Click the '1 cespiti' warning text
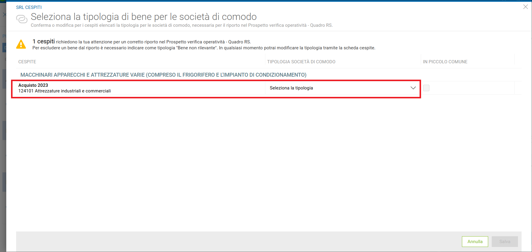This screenshot has width=532, height=252. click(44, 42)
